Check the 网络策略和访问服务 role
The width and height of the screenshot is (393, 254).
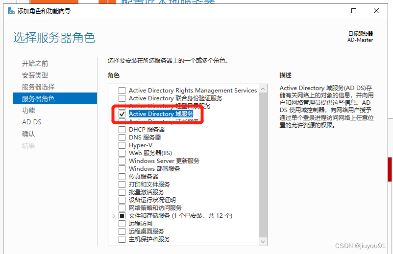122,208
